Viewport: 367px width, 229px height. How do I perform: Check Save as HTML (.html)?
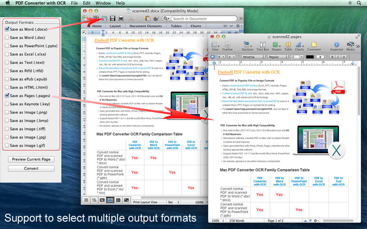[x=7, y=87]
